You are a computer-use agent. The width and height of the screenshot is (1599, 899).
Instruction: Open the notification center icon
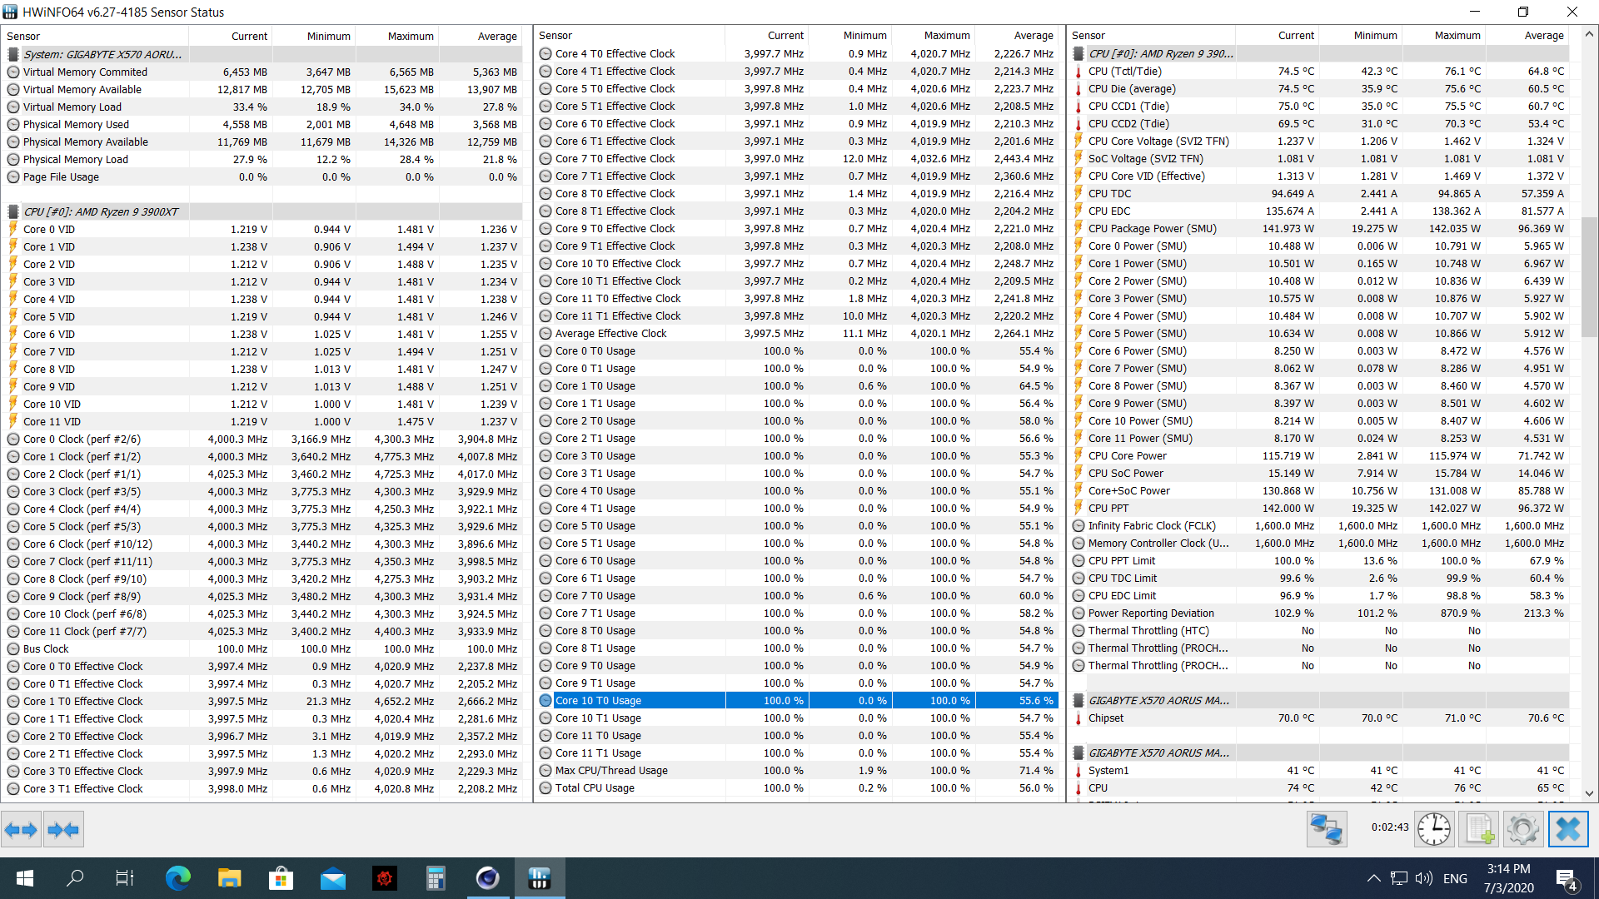(x=1566, y=878)
